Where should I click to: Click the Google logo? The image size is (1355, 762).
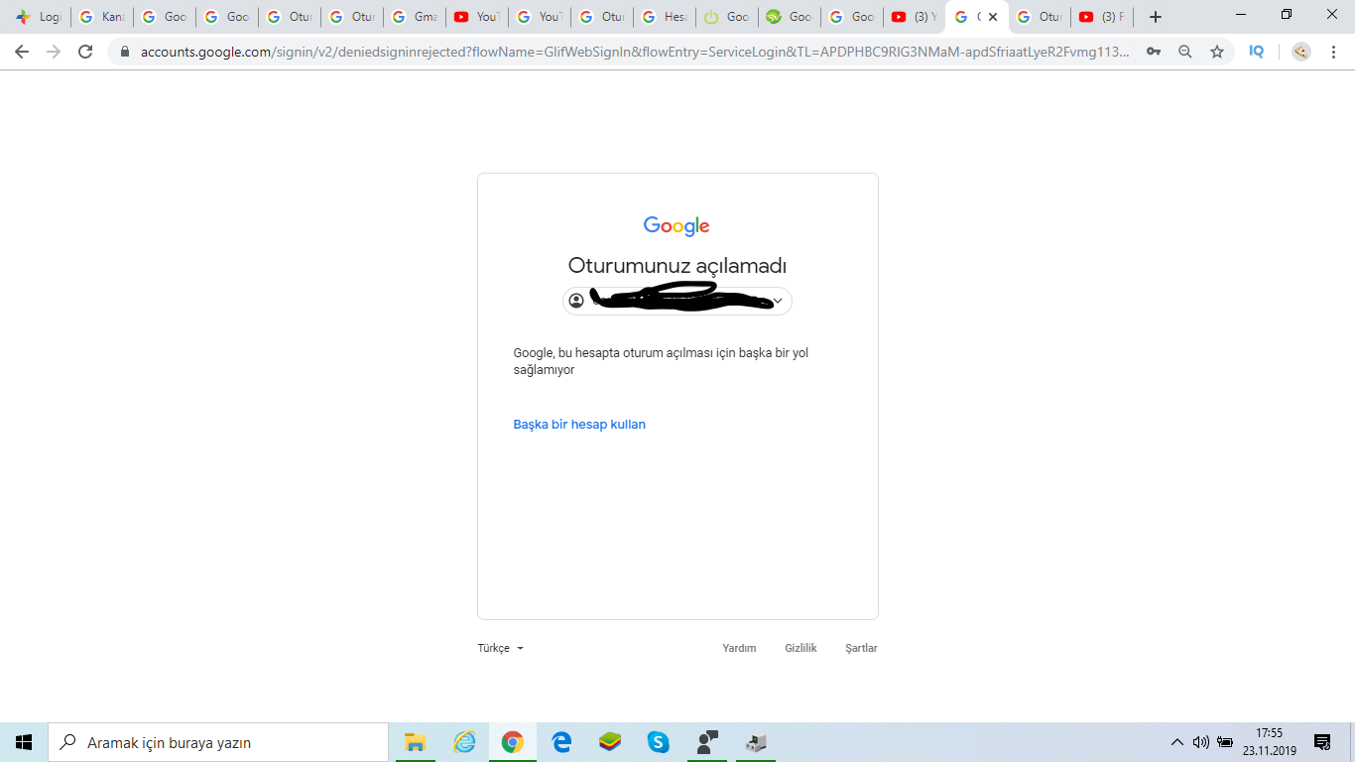[x=677, y=226]
